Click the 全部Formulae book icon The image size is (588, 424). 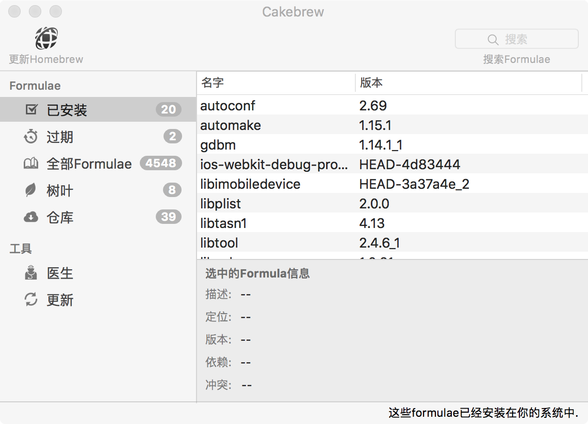(x=31, y=164)
